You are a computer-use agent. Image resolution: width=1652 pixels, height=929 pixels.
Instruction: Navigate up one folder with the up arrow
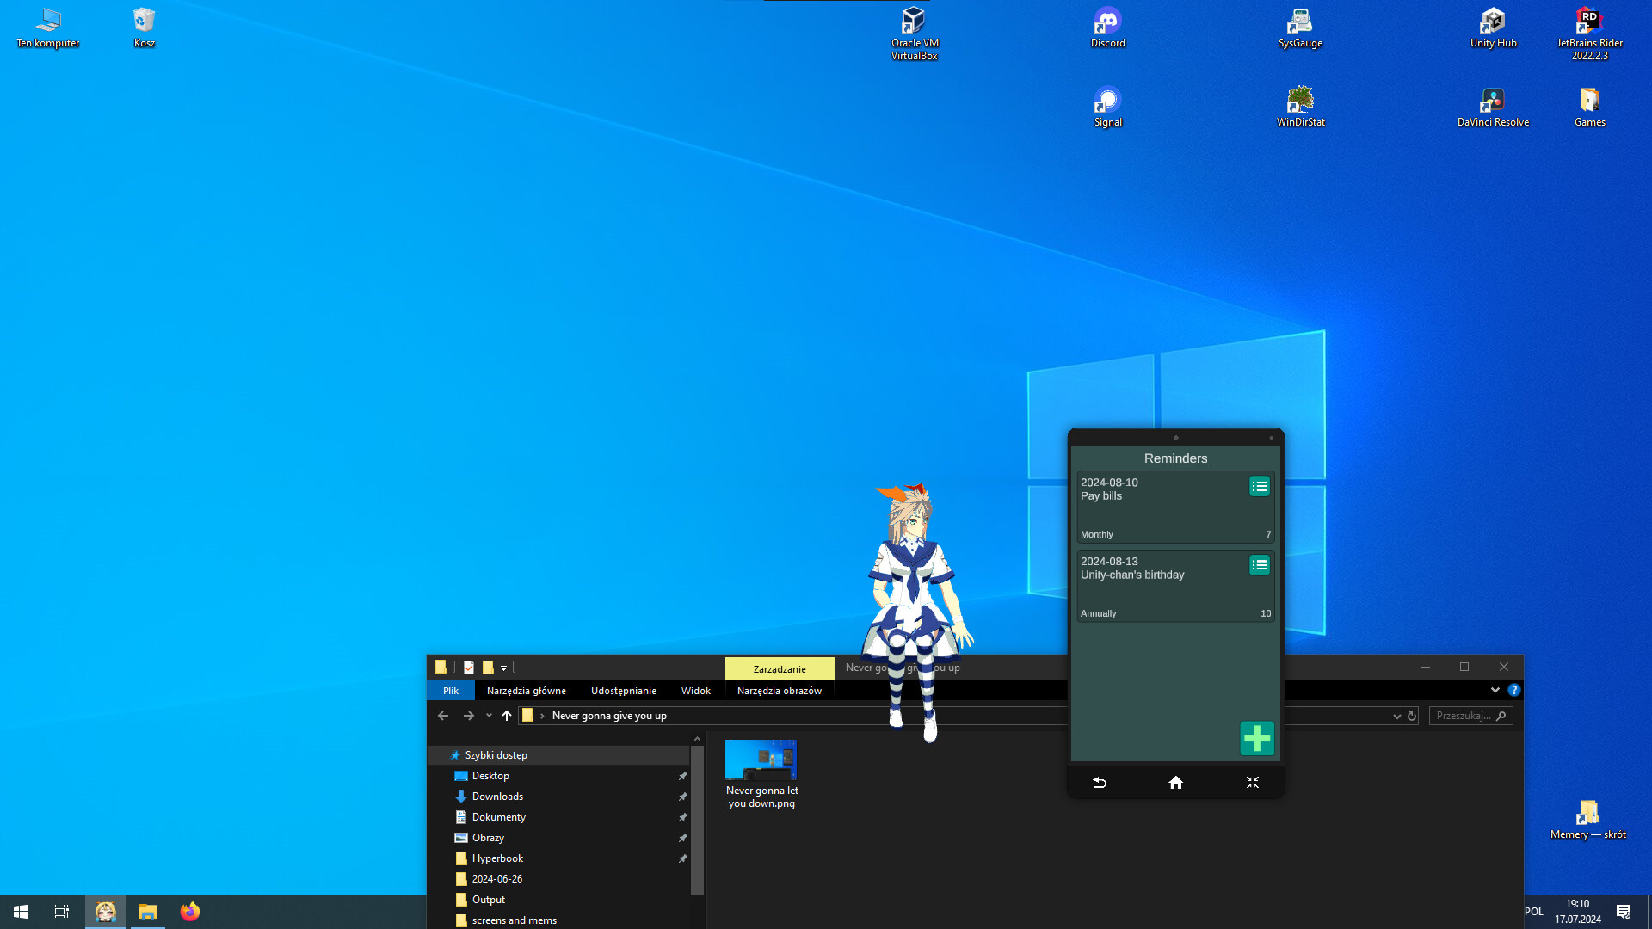coord(506,715)
